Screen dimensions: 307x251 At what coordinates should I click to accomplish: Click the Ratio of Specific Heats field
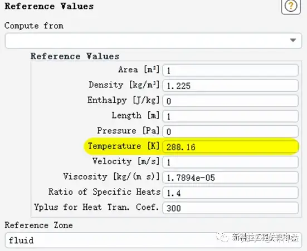[x=230, y=193]
